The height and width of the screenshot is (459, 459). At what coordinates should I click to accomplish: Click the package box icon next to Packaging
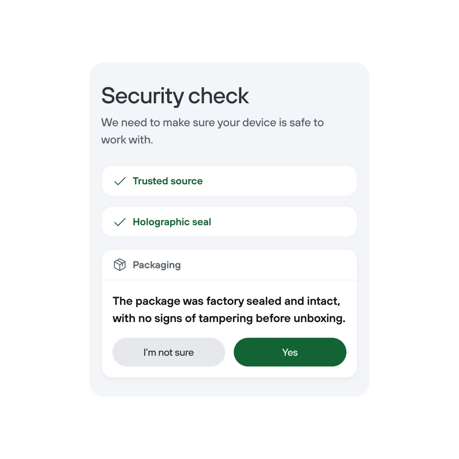tap(120, 265)
